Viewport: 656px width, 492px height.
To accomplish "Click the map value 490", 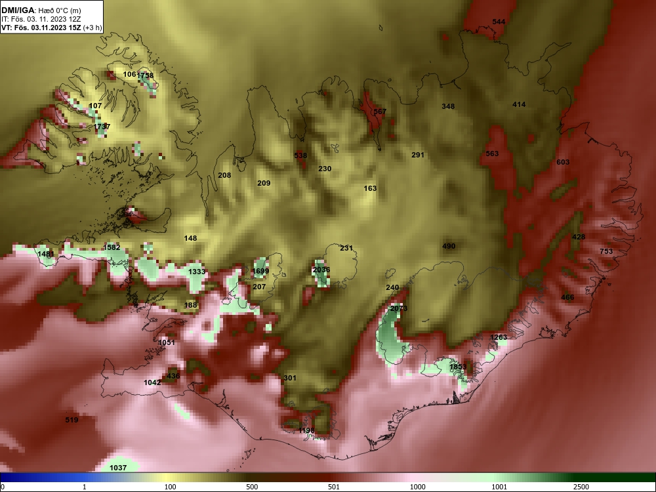I will [449, 246].
